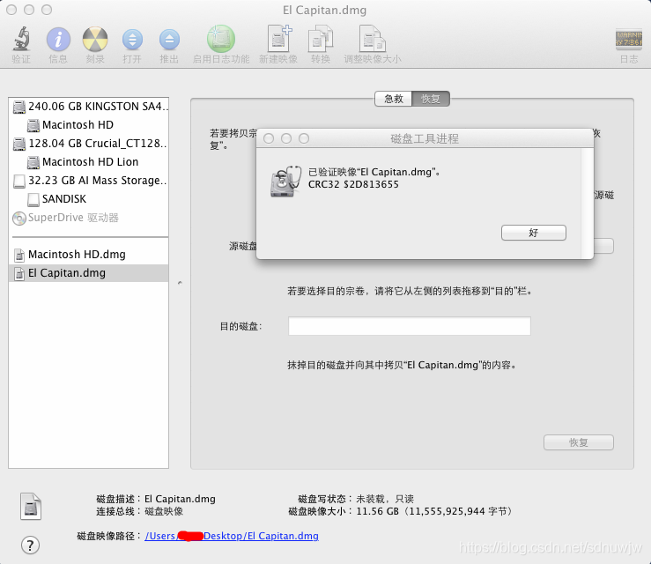The height and width of the screenshot is (564, 651).
Task: Zoom the El Capitan.dmg main window
Action: pos(47,10)
